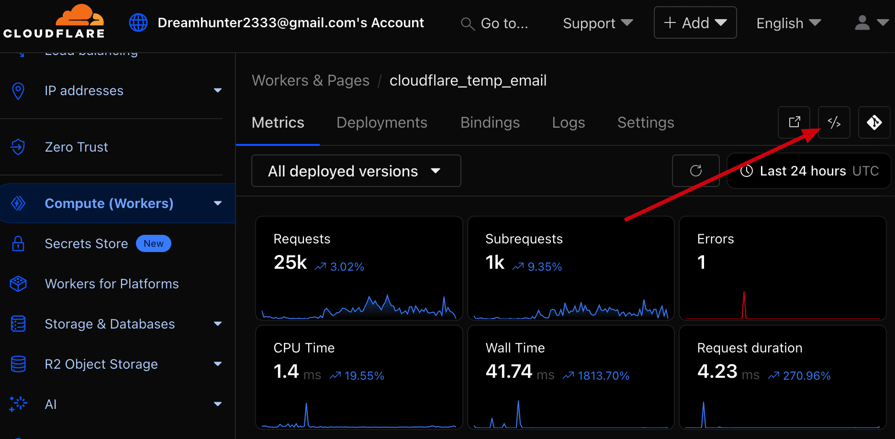This screenshot has width=895, height=439.
Task: Click the git repository icon button
Action: (874, 122)
